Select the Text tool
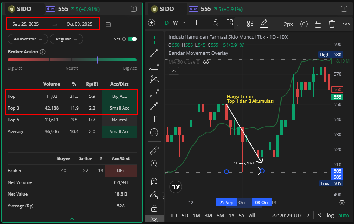Image resolution: width=354 pixels, height=224 pixels. [x=154, y=119]
